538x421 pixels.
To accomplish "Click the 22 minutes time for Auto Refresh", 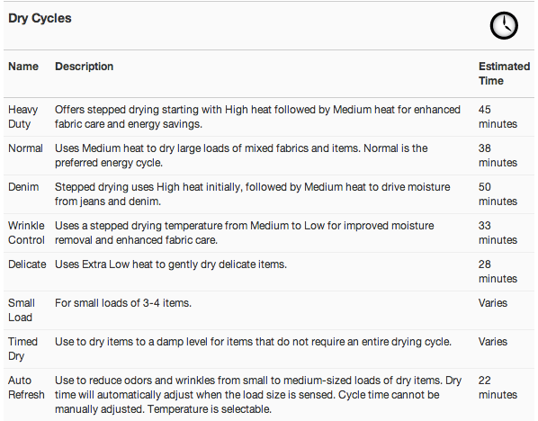I will 498,388.
